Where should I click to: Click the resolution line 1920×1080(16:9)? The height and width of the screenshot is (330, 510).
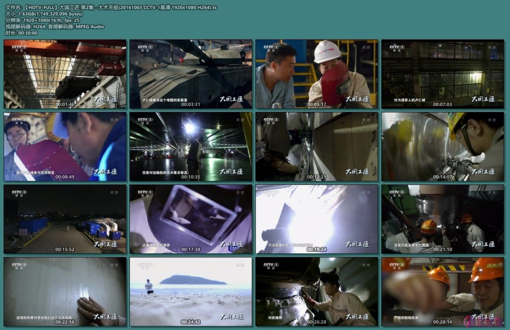(x=42, y=20)
